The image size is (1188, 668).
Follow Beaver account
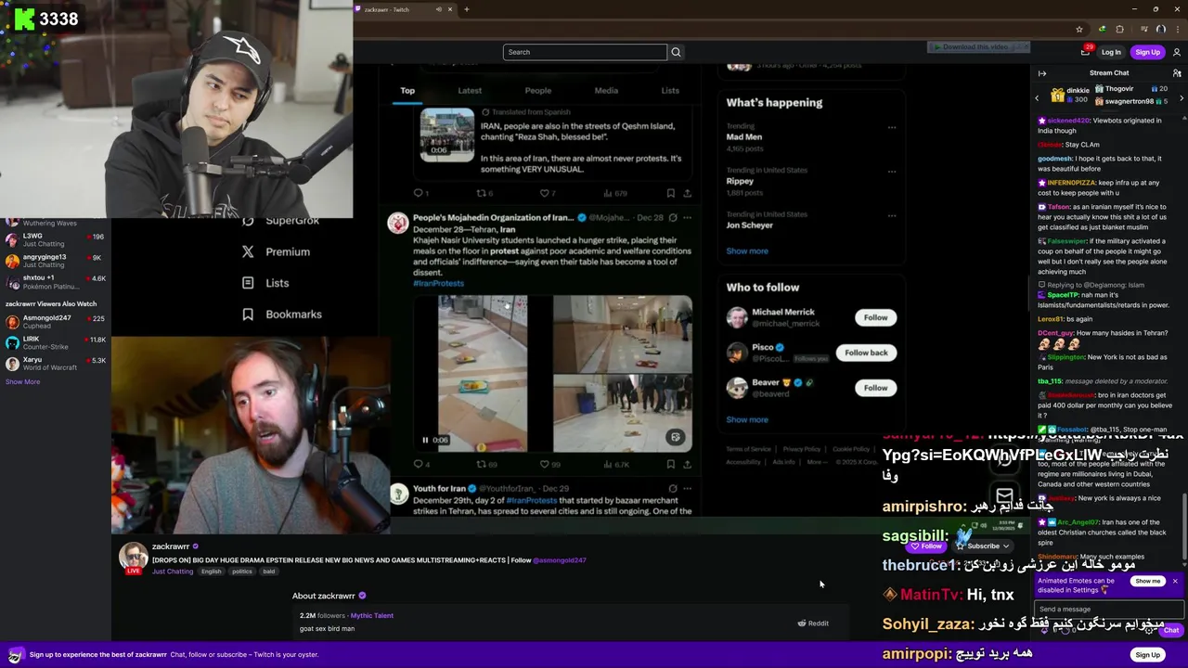875,388
